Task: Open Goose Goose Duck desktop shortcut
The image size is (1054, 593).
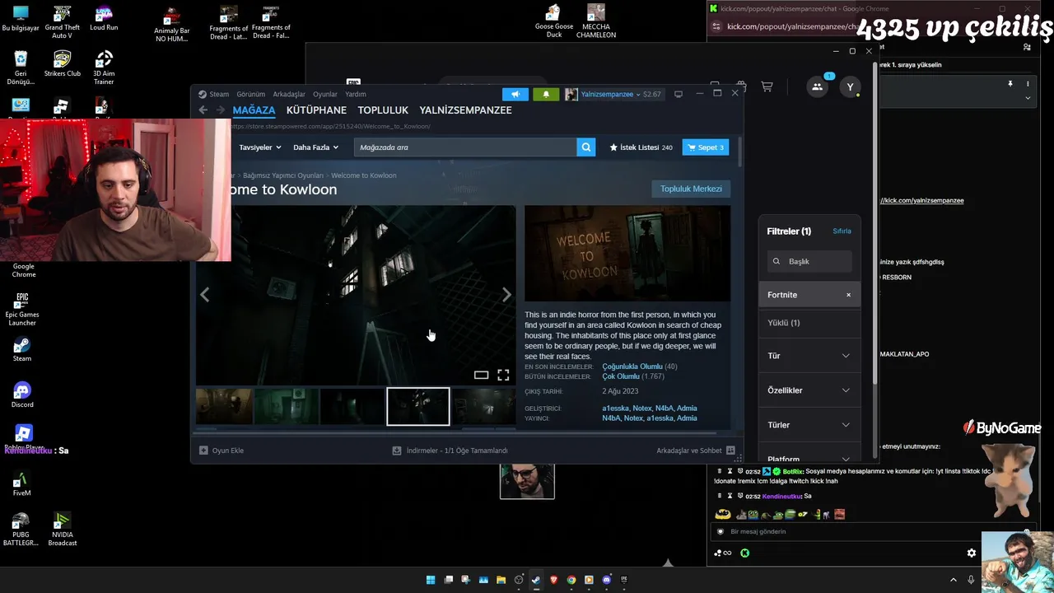Action: tap(554, 21)
